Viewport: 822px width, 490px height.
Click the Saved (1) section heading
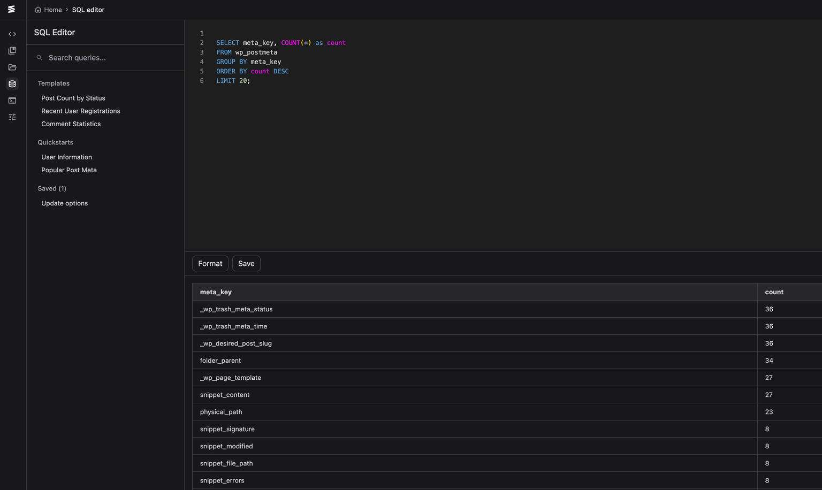tap(52, 188)
